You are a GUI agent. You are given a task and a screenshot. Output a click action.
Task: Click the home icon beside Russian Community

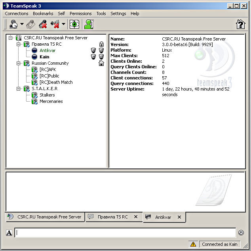pos(101,63)
